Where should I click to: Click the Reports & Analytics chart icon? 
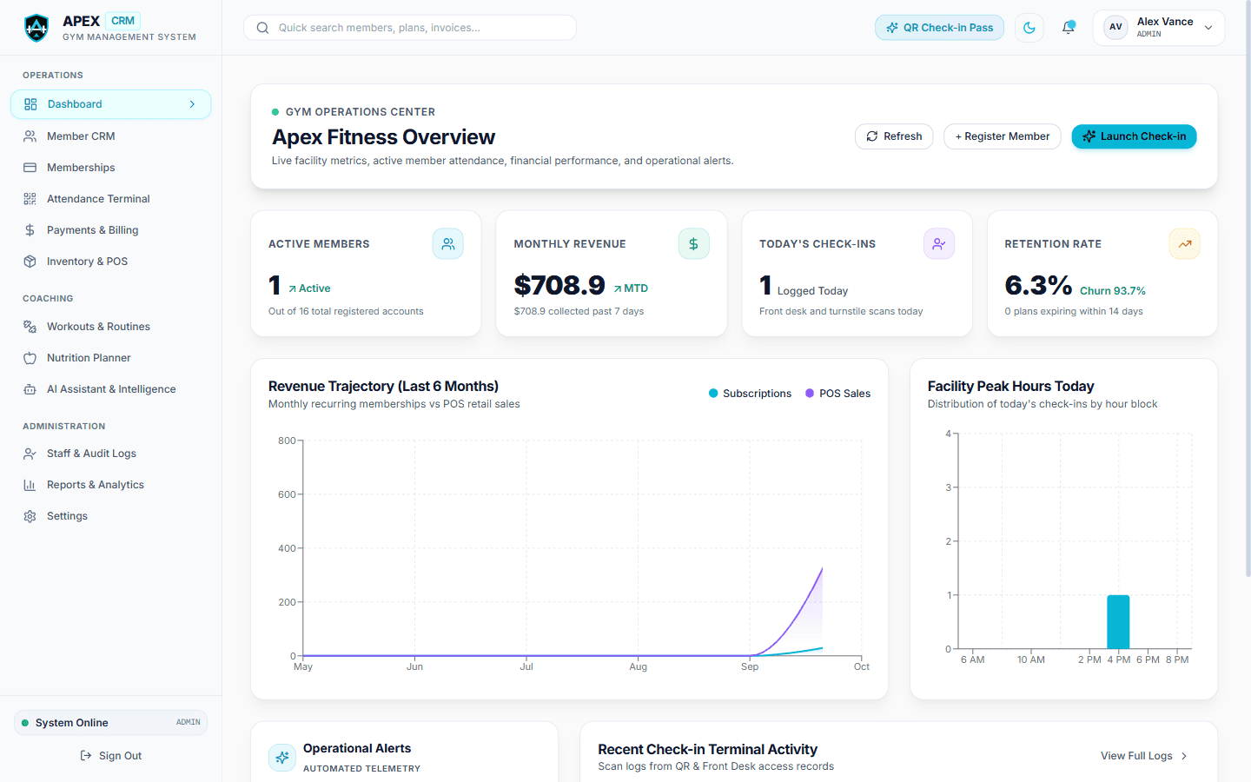30,485
